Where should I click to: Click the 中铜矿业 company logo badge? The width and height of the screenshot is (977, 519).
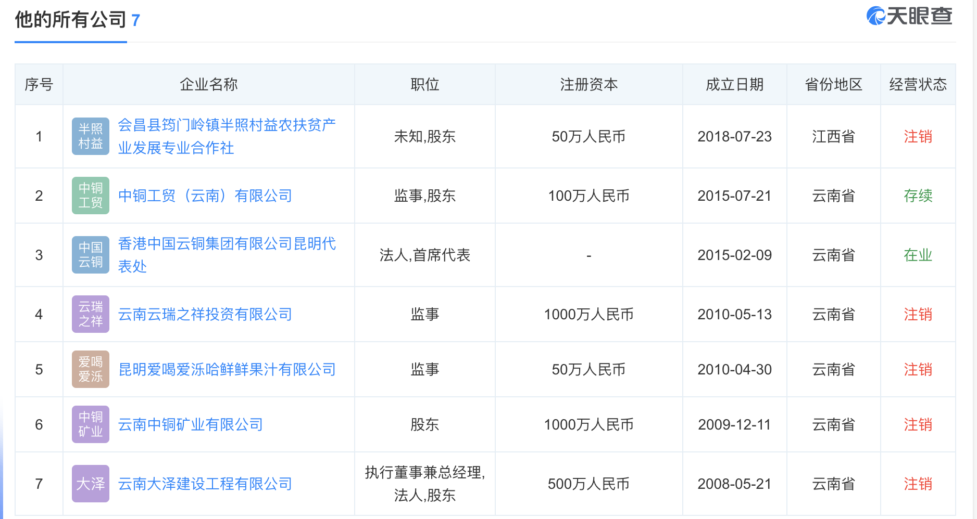tap(91, 424)
